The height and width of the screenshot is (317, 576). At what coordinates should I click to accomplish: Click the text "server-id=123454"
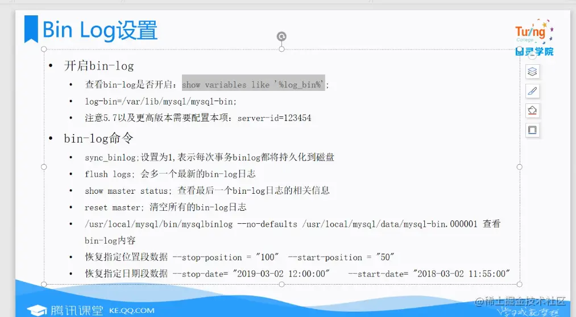(274, 118)
